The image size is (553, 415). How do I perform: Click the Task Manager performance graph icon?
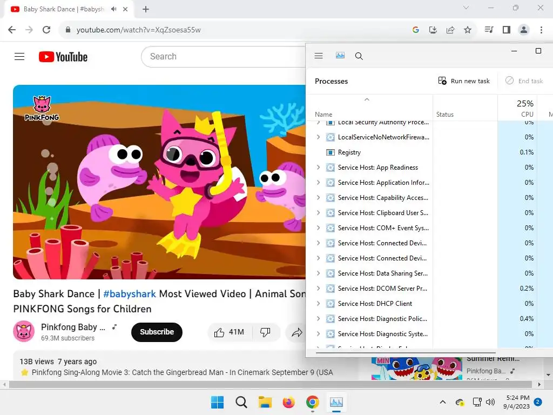[340, 56]
